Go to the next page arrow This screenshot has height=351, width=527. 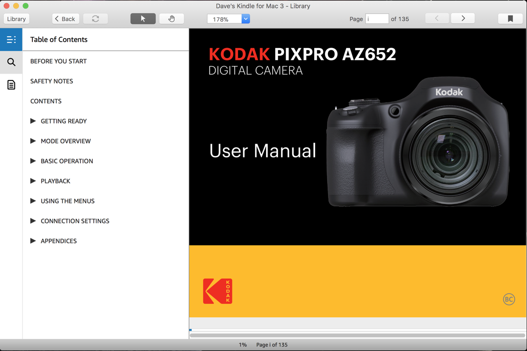click(463, 19)
